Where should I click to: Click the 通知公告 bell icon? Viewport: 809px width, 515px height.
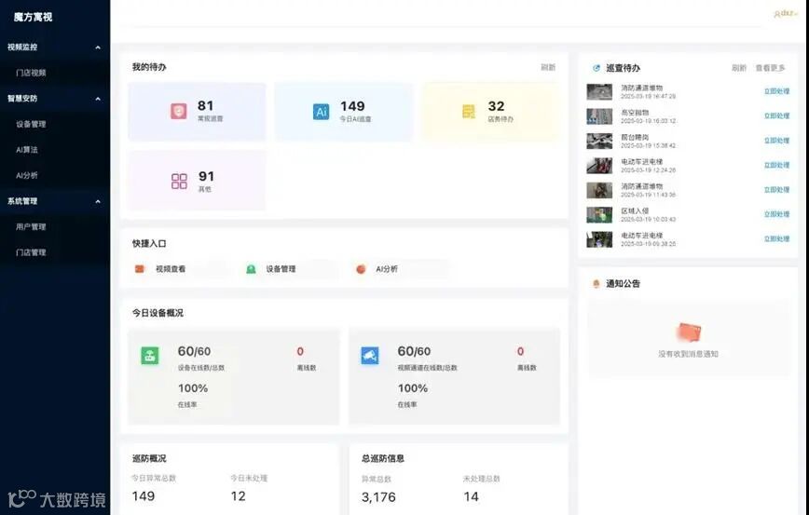click(596, 283)
